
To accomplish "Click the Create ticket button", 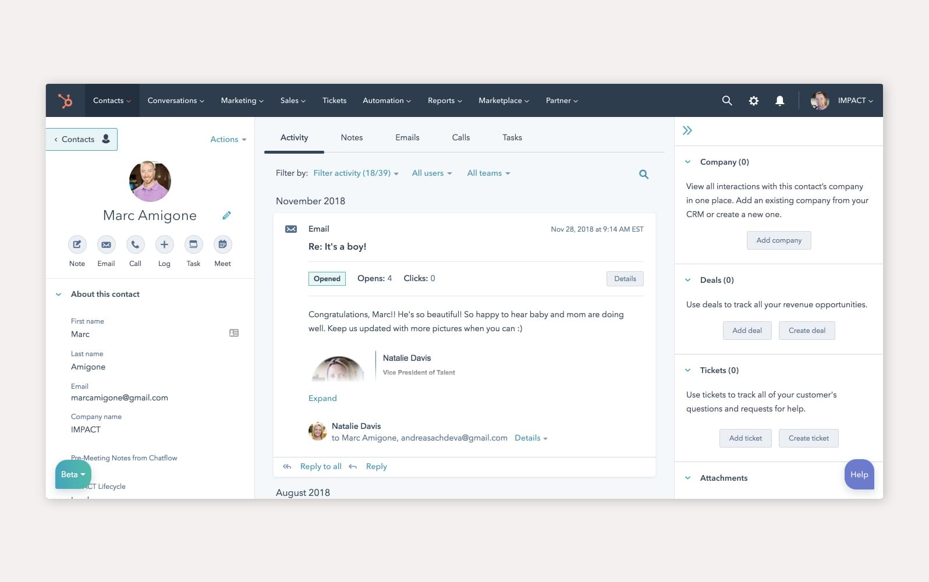I will point(809,438).
